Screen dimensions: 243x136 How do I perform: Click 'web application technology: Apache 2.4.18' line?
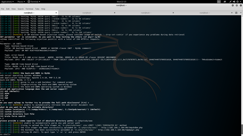(x=30, y=78)
